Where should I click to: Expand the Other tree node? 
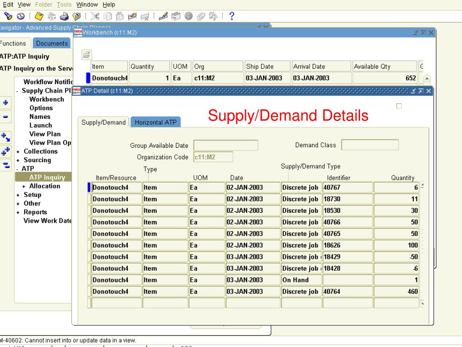point(18,204)
